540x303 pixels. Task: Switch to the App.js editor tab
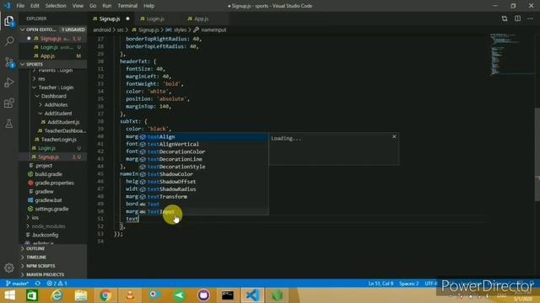tap(202, 19)
